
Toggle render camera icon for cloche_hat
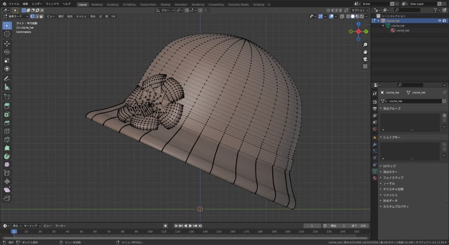click(x=445, y=21)
